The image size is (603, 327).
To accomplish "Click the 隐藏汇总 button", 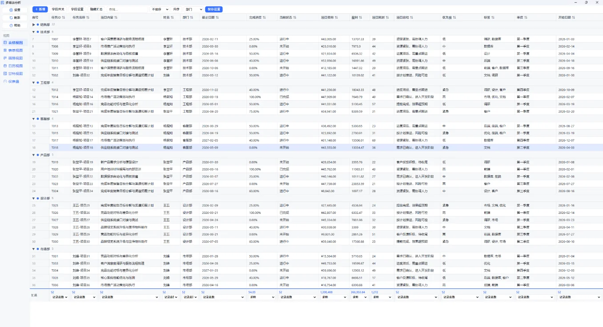I will (x=96, y=9).
